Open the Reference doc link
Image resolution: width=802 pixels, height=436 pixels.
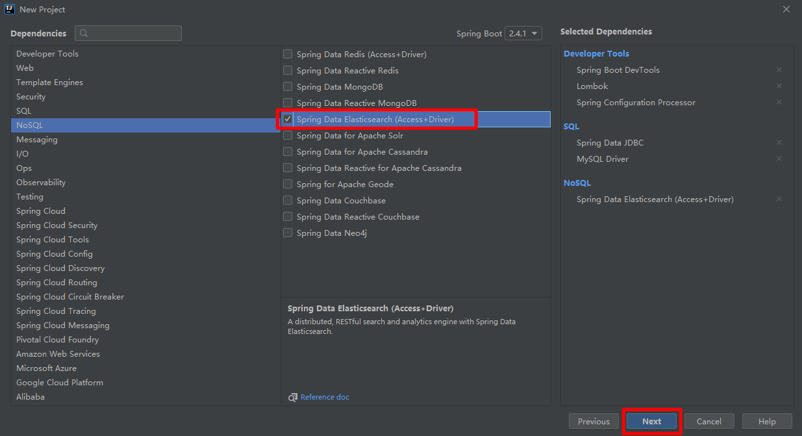(325, 397)
